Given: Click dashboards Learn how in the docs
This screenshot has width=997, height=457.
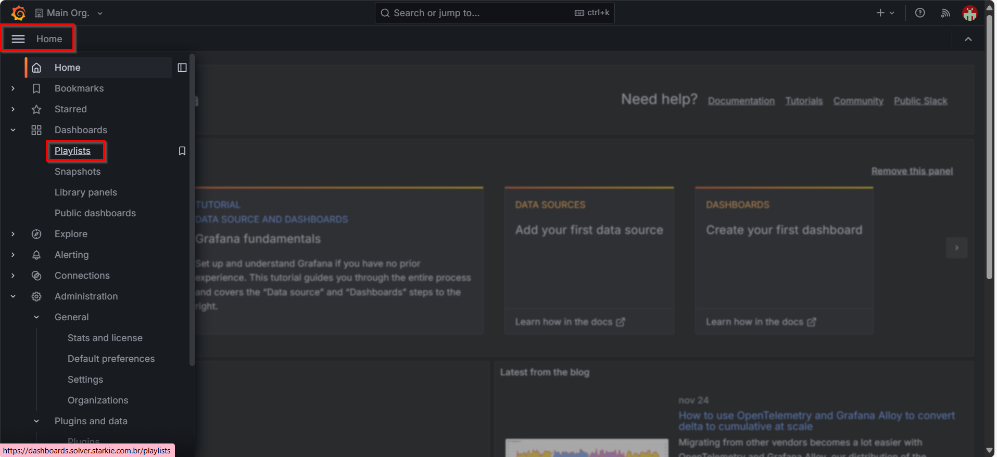Looking at the screenshot, I should (x=761, y=322).
